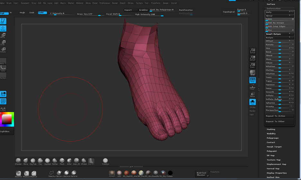Click the AAHalf view icon
Image resolution: width=301 pixels, height=180 pixels.
pos(252,58)
